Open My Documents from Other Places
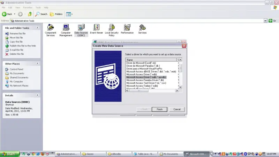 [x=17, y=73]
